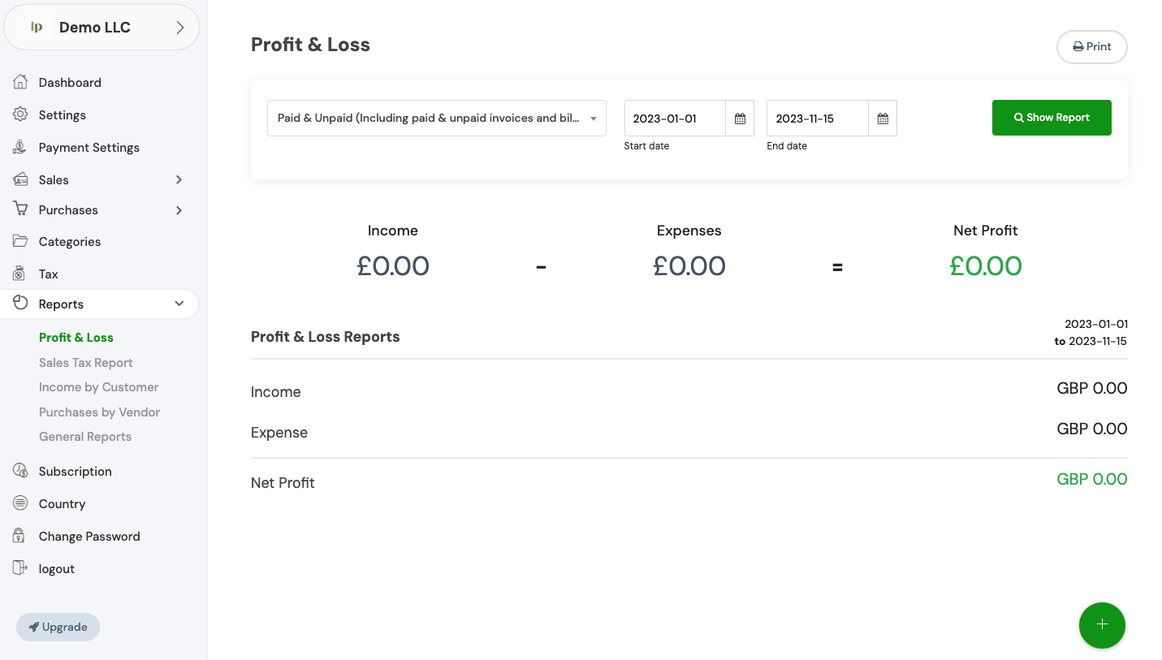This screenshot has width=1162, height=660.
Task: Open end date calendar icon
Action: coord(883,119)
